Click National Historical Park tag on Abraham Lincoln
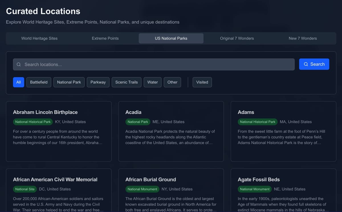This screenshot has width=342, height=212. click(x=33, y=122)
